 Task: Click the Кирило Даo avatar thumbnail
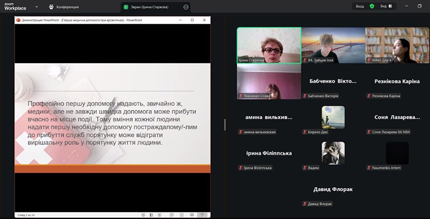333,117
